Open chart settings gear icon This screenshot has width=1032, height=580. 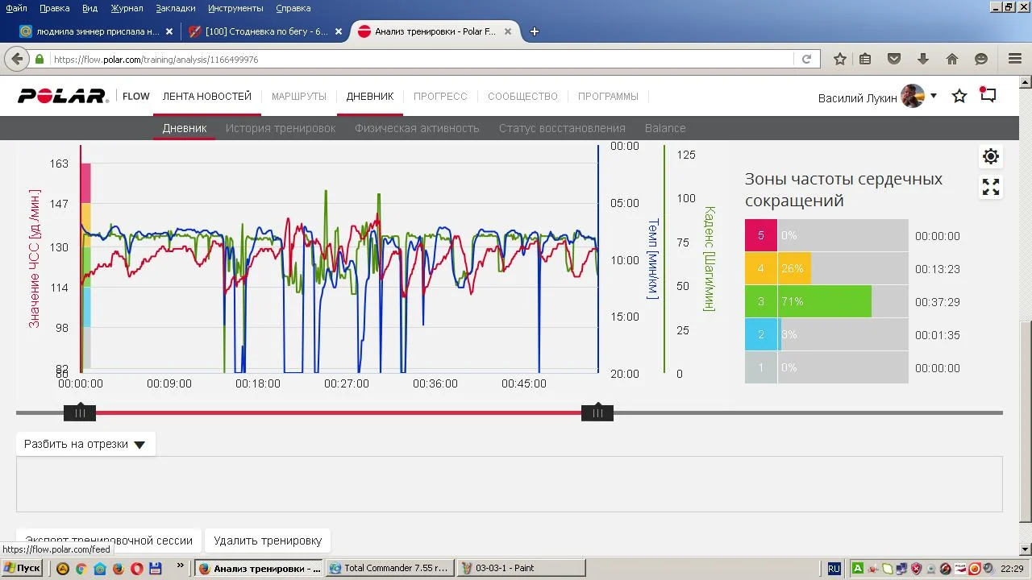click(991, 156)
